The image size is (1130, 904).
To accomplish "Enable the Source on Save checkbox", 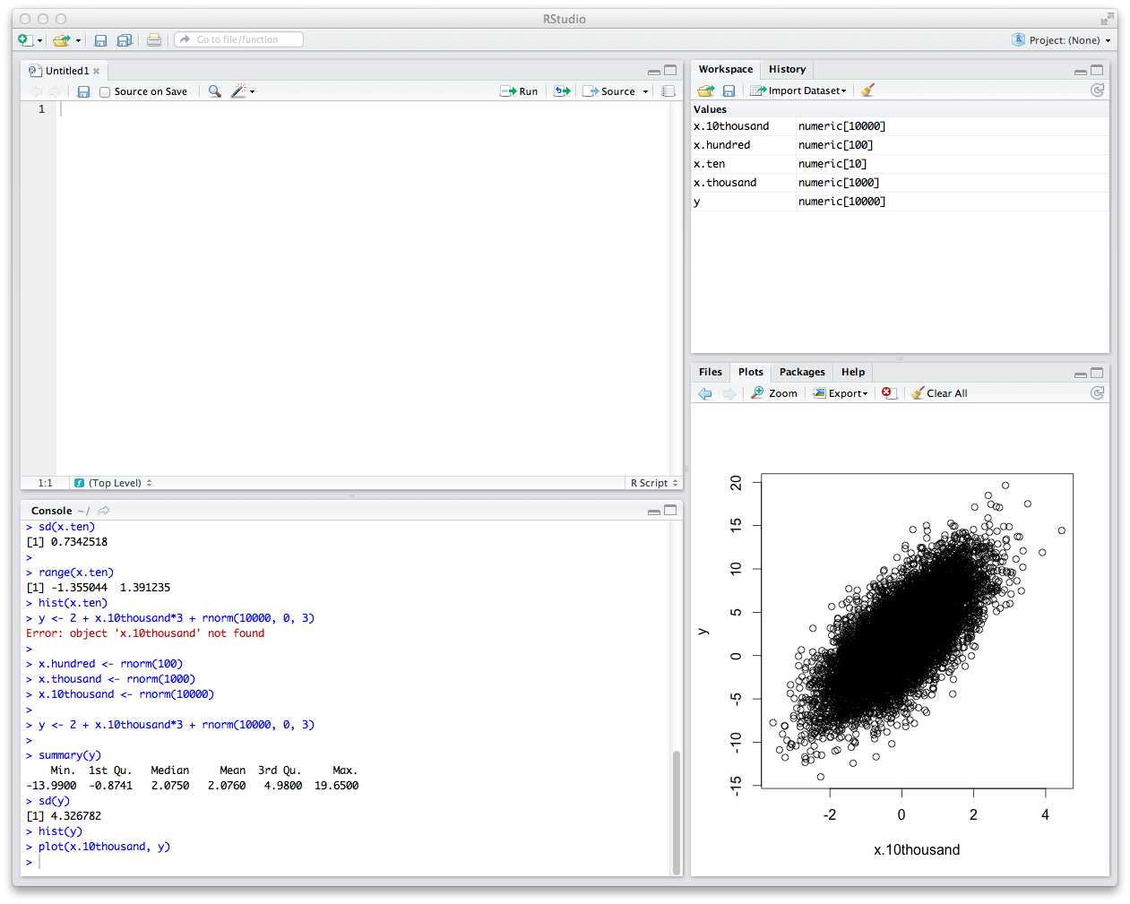I will [x=105, y=91].
